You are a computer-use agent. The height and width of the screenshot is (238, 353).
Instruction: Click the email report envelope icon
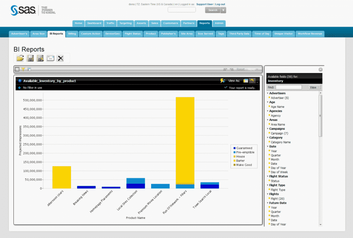click(50, 58)
